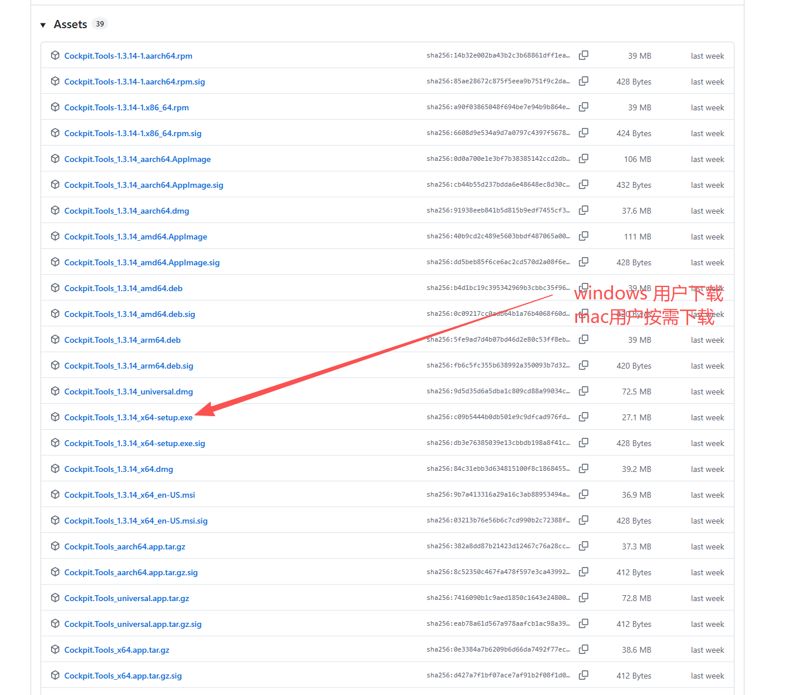Download Cockpit.Tools_aarch64.app.tar.gz
Viewport: 792px width, 695px height.
pyautogui.click(x=125, y=546)
